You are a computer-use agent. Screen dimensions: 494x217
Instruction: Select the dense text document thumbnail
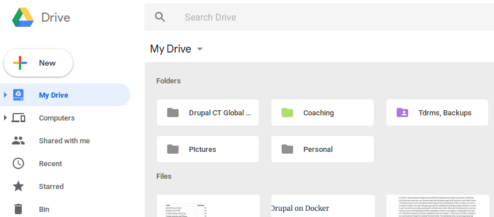click(437, 206)
